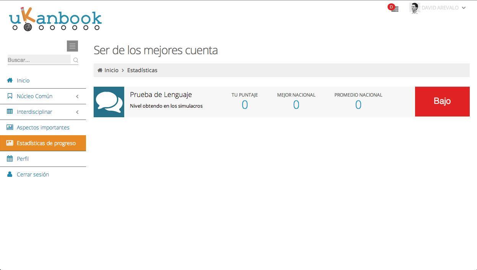Focus the Buscar search field
The width and height of the screenshot is (477, 270).
pyautogui.click(x=39, y=60)
